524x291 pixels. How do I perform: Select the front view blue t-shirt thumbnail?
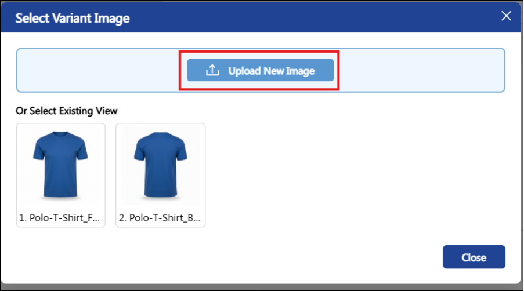tap(60, 165)
